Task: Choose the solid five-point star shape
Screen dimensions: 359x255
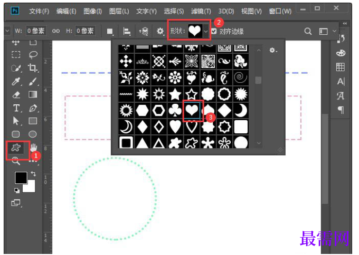Action: [x=175, y=94]
